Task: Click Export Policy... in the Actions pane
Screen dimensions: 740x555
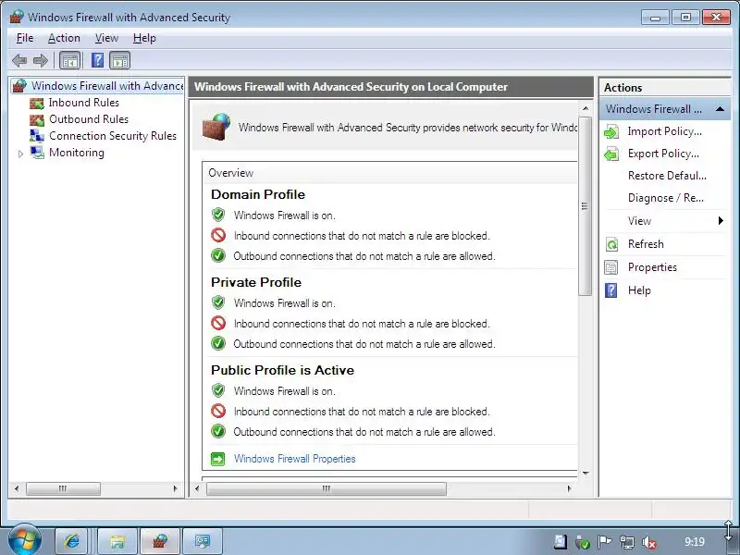Action: coord(663,154)
